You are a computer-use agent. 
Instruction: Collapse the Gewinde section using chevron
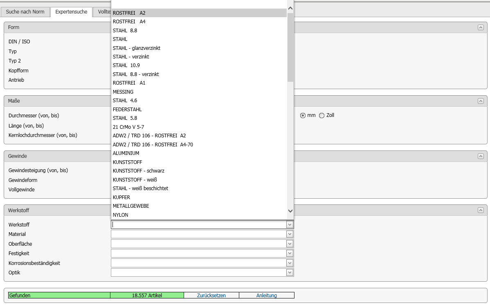point(481,156)
